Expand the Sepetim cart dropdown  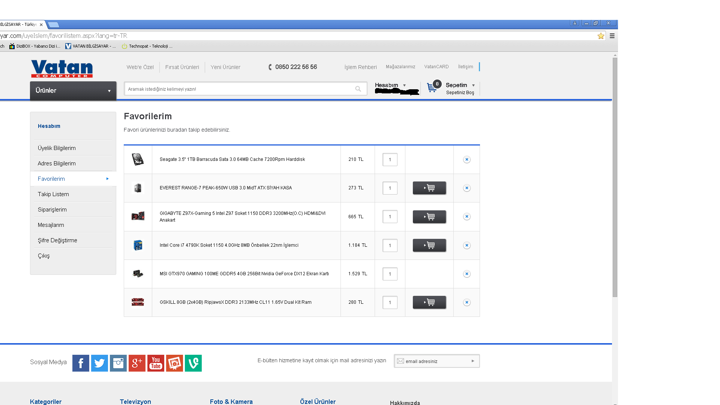(460, 85)
